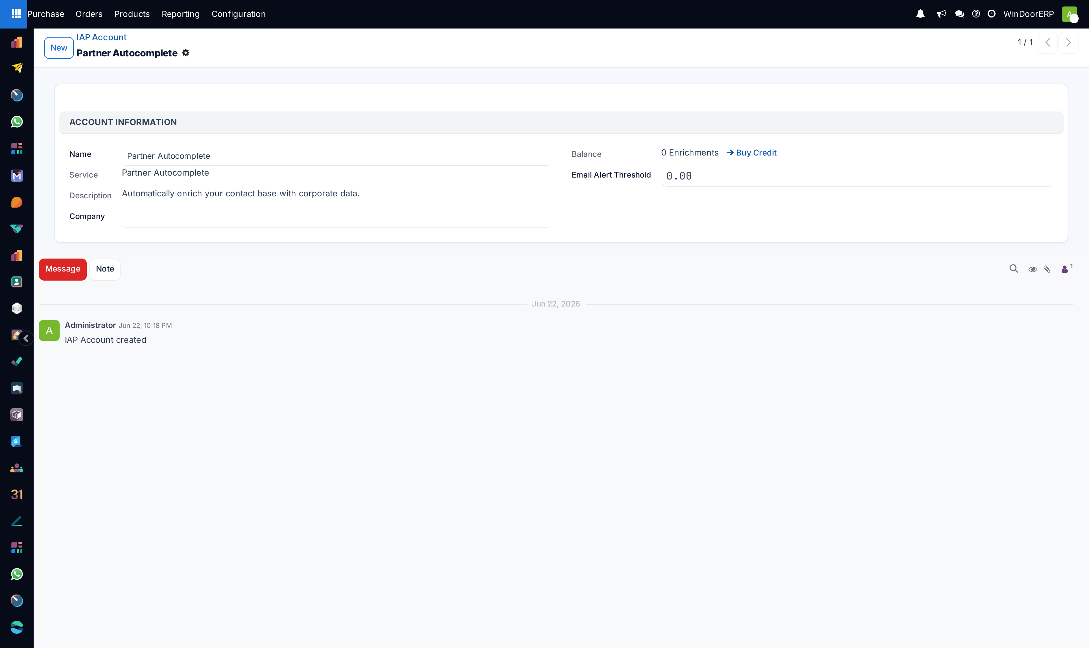Click the Email Alert Threshold field
The width and height of the screenshot is (1089, 648).
click(x=857, y=176)
